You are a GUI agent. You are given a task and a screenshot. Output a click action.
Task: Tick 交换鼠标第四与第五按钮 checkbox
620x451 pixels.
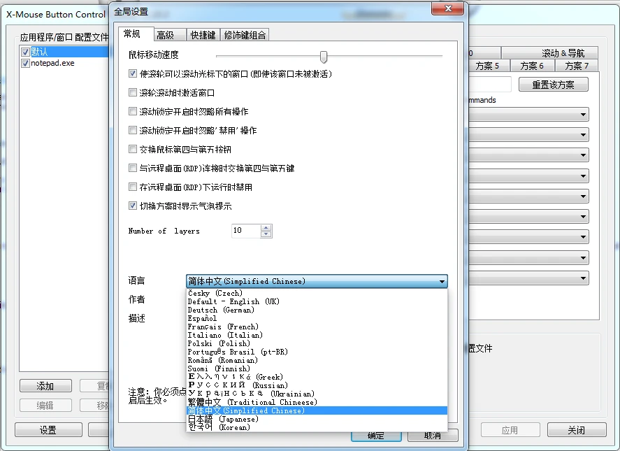click(x=133, y=149)
